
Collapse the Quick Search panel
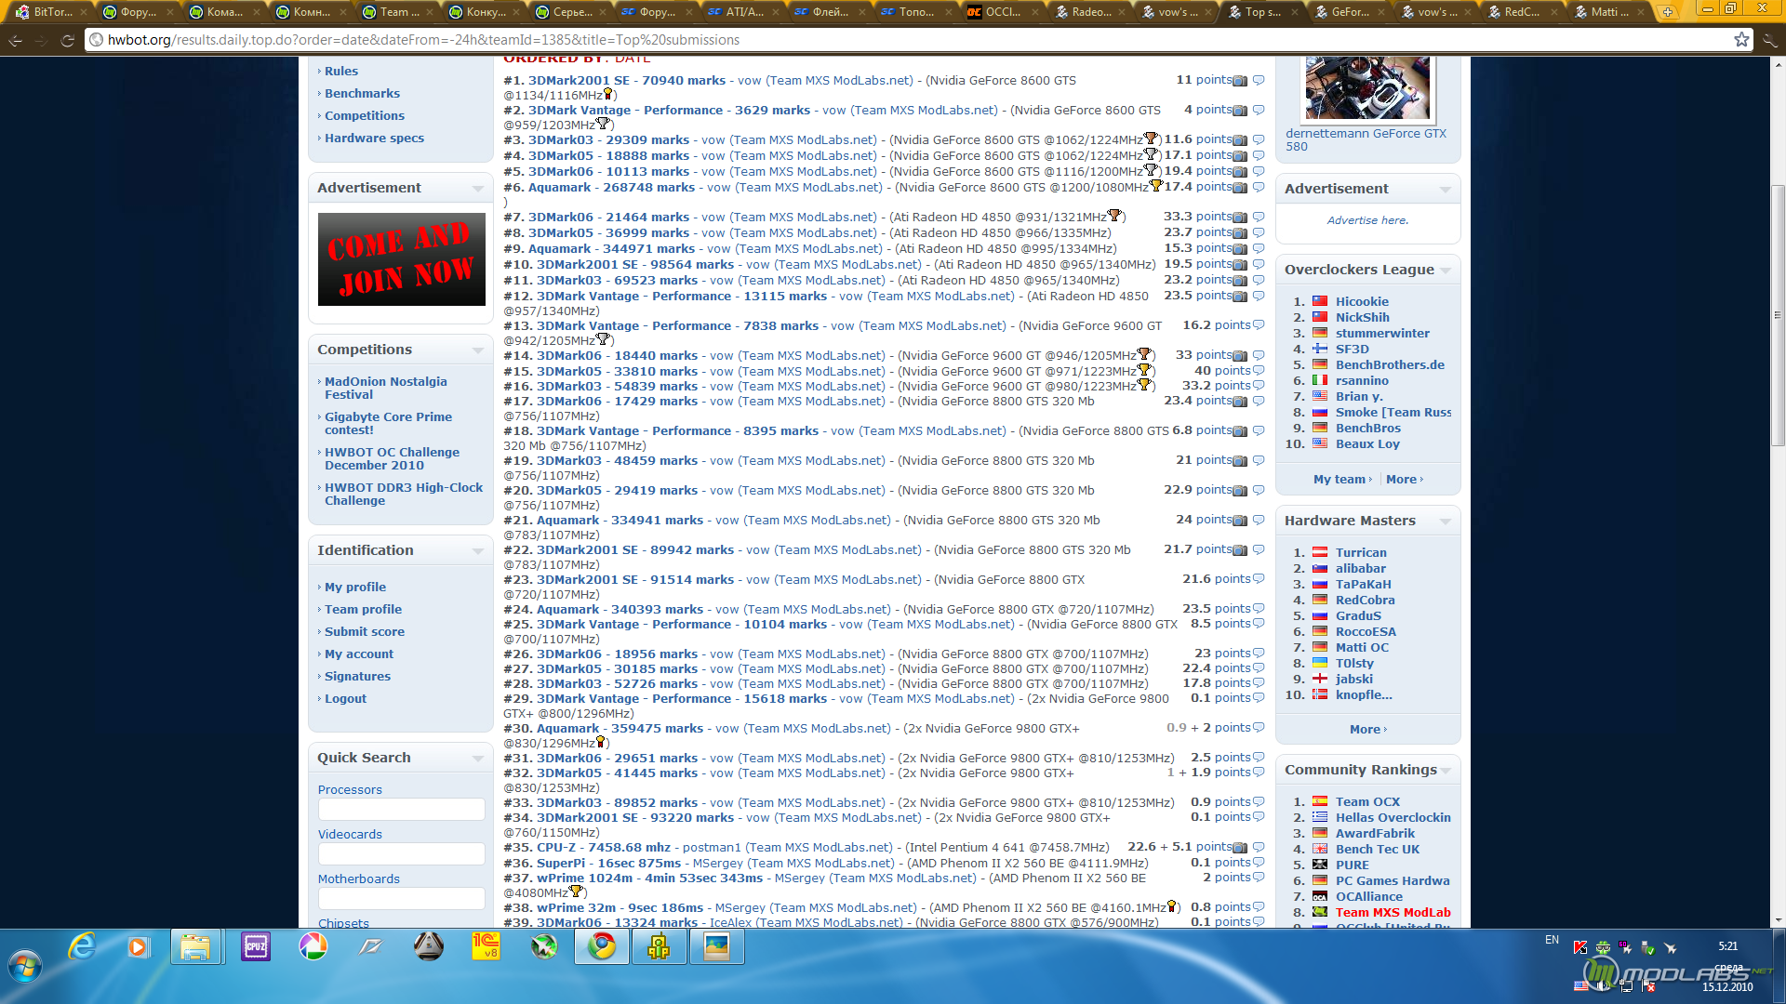[478, 759]
